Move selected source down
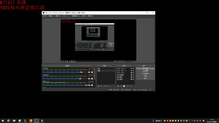 pyautogui.click(x=131, y=86)
